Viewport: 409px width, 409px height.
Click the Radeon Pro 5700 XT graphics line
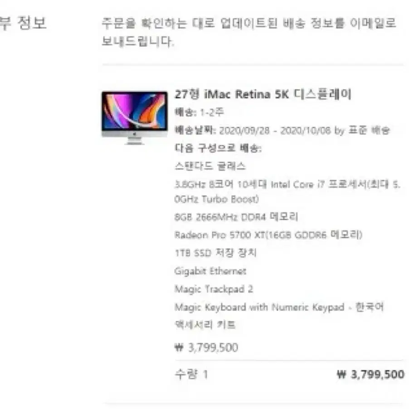[x=268, y=235]
